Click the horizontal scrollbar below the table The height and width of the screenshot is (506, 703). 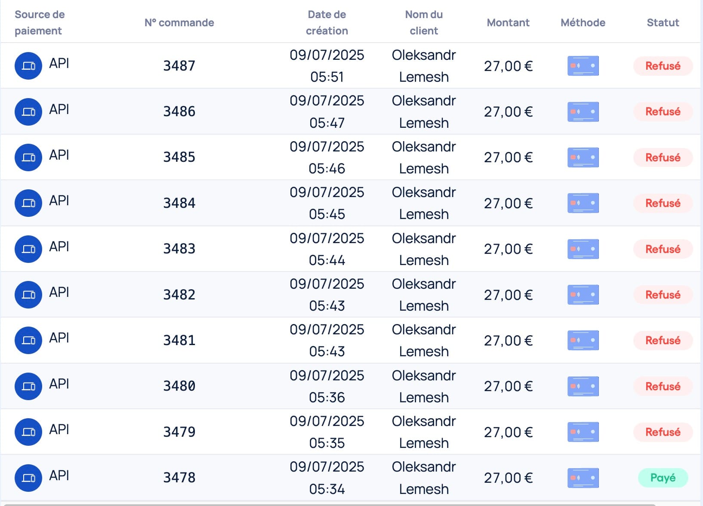[329, 505]
